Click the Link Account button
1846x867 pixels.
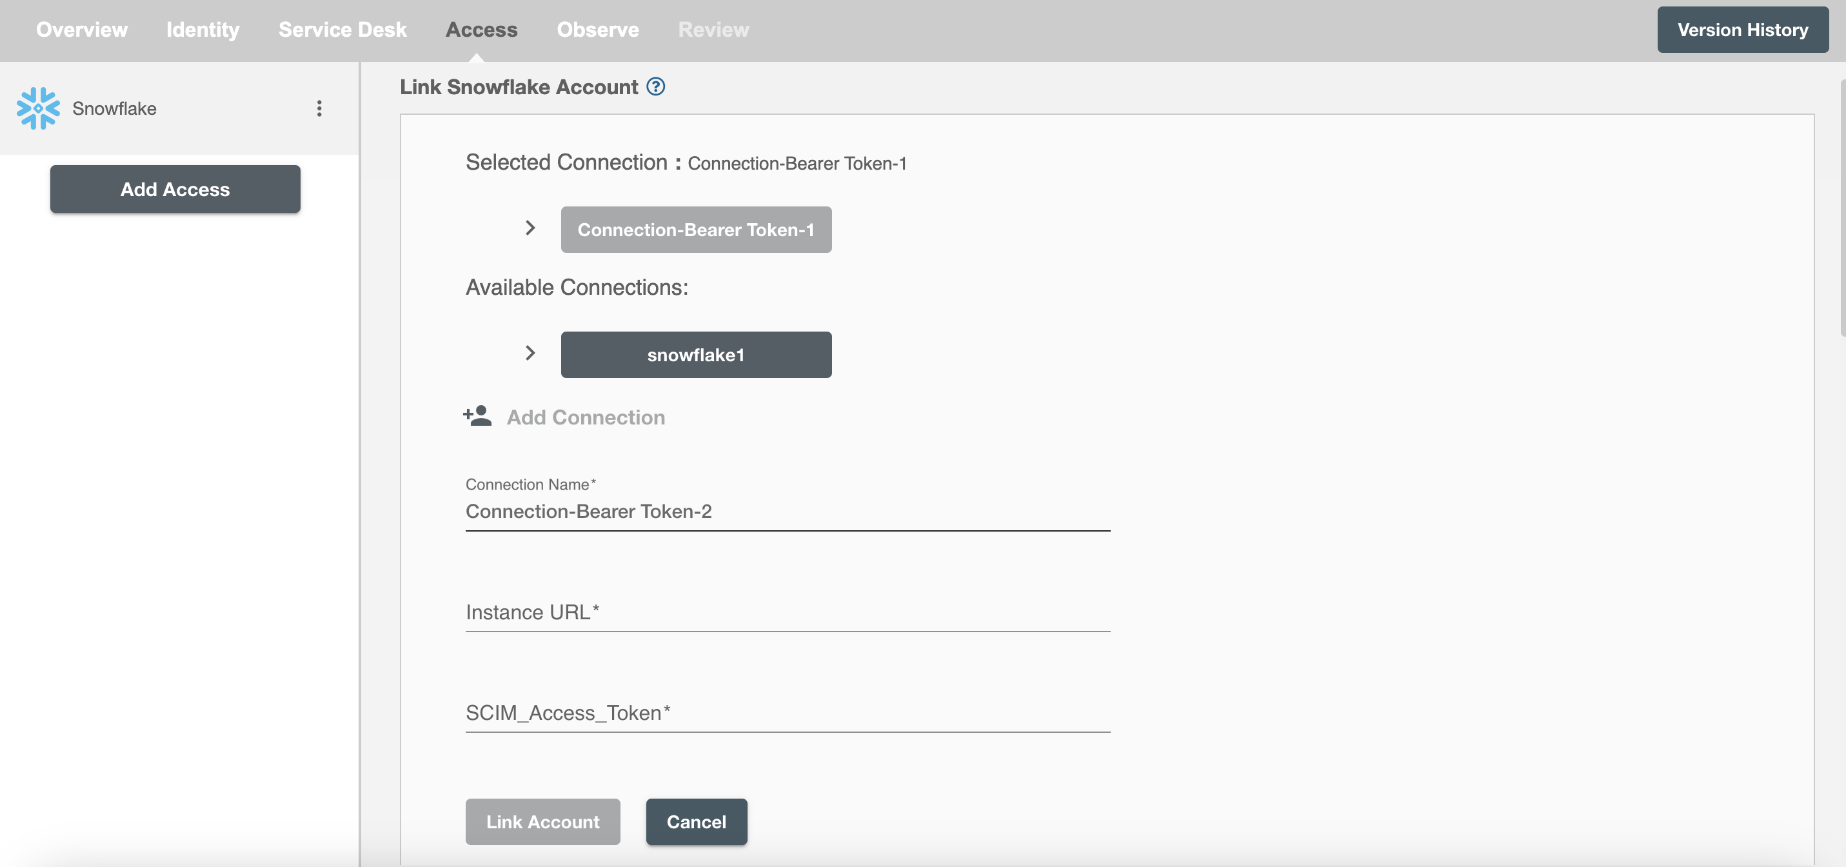click(x=542, y=822)
